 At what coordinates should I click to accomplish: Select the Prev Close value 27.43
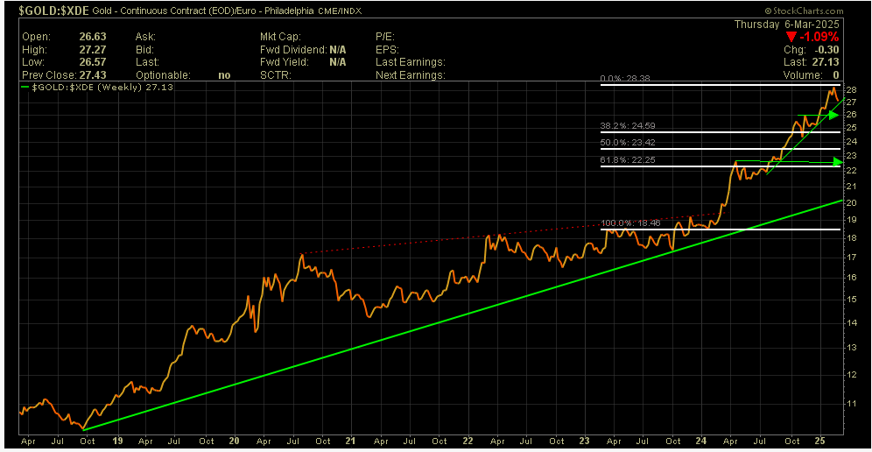pyautogui.click(x=92, y=75)
